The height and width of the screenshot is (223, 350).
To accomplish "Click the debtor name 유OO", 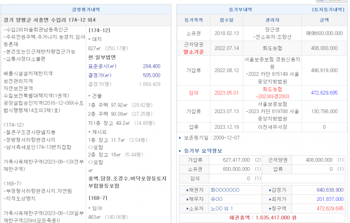I will click(217, 199).
